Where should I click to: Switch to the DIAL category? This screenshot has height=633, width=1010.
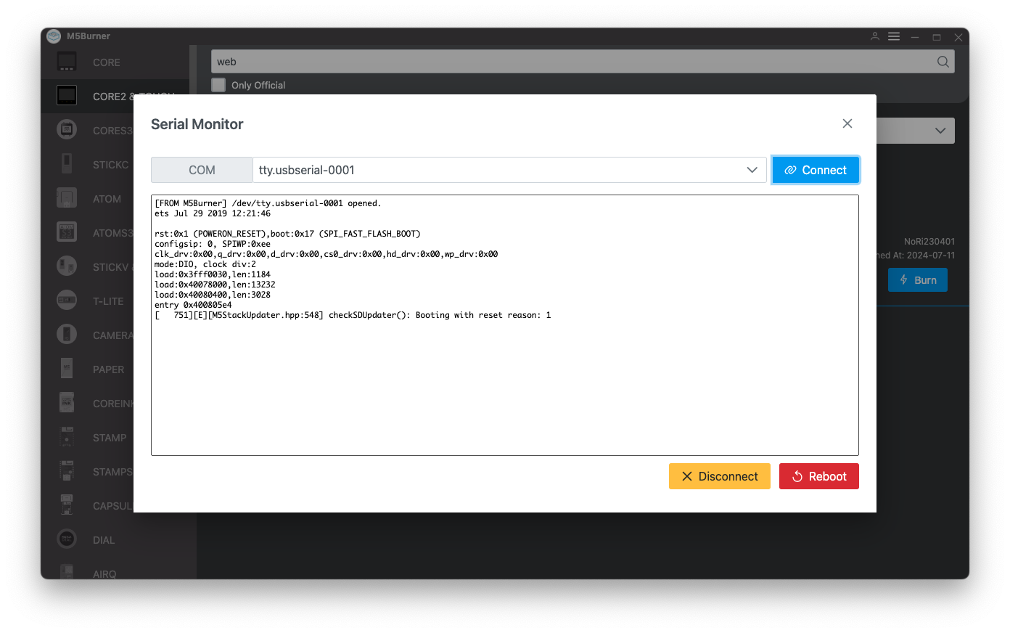click(104, 540)
